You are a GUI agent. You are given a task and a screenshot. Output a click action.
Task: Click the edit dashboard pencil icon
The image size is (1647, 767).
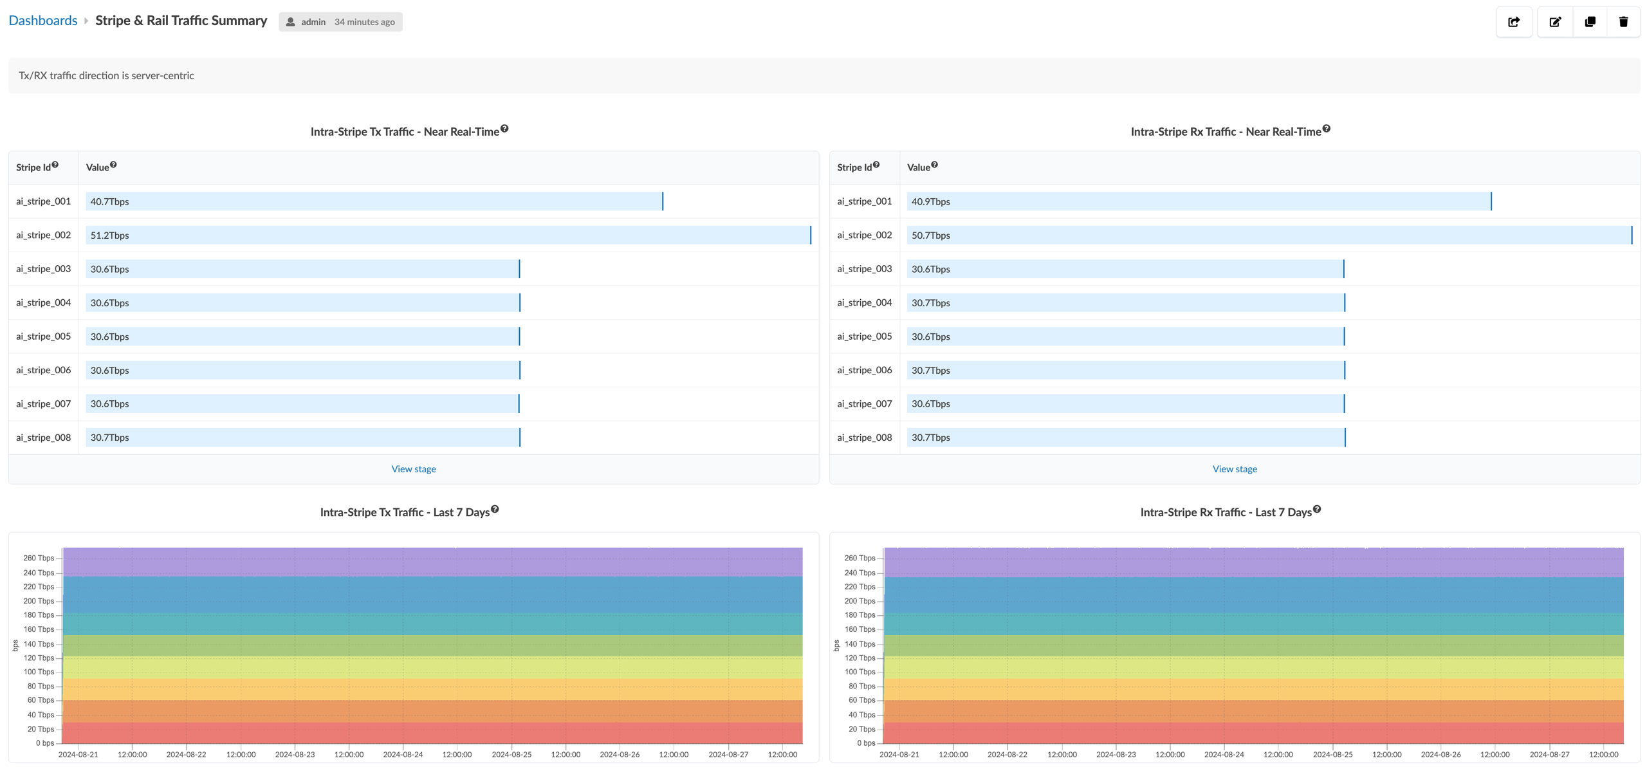(x=1555, y=22)
